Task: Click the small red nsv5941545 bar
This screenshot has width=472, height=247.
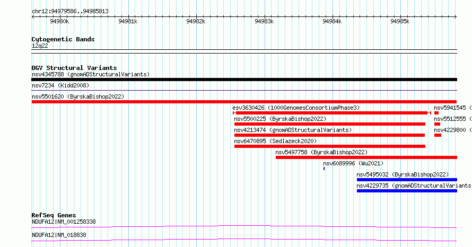Action: click(436, 113)
